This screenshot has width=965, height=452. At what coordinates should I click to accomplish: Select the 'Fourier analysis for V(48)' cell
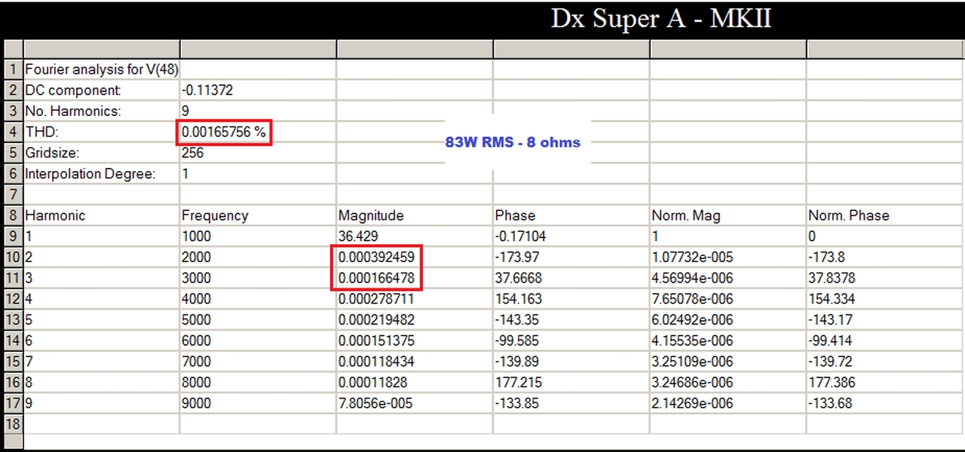coord(102,69)
